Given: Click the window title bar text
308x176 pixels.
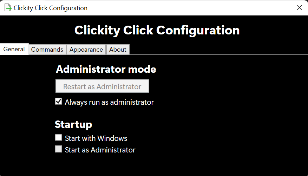Looking at the screenshot, I should click(51, 8).
